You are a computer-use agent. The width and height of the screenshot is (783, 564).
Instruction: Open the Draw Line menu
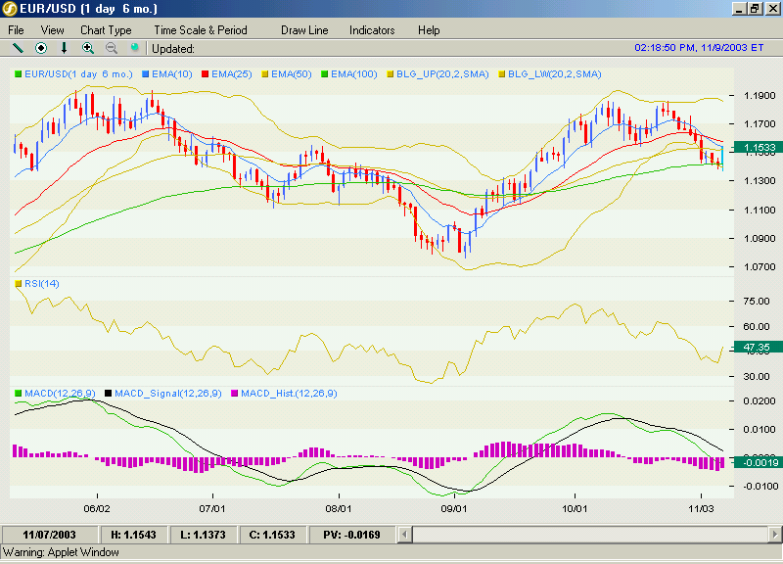click(x=304, y=30)
